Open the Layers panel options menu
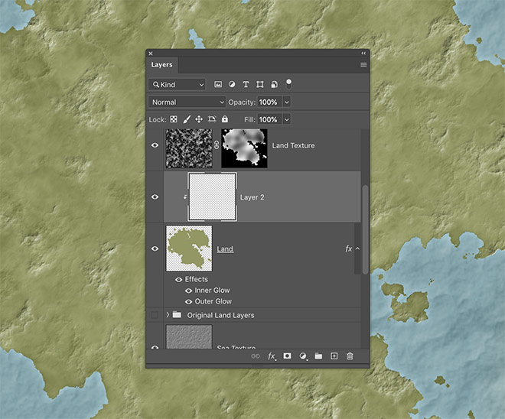Viewport: 505px width, 419px height. coord(363,65)
